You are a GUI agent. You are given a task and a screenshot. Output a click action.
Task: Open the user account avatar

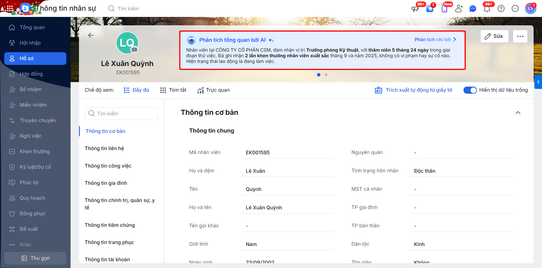click(x=530, y=8)
